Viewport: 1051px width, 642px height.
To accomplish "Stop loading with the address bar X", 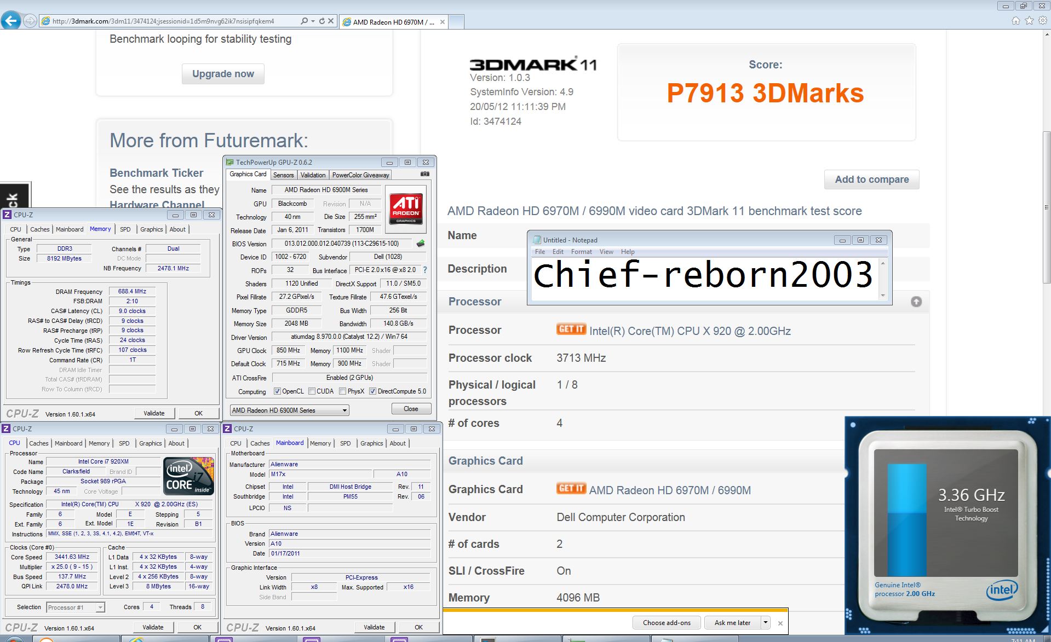I will click(331, 21).
